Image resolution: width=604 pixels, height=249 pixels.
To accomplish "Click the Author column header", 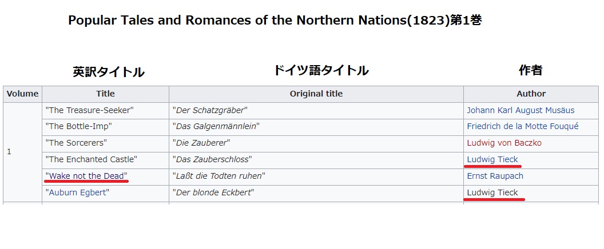I will (x=531, y=94).
